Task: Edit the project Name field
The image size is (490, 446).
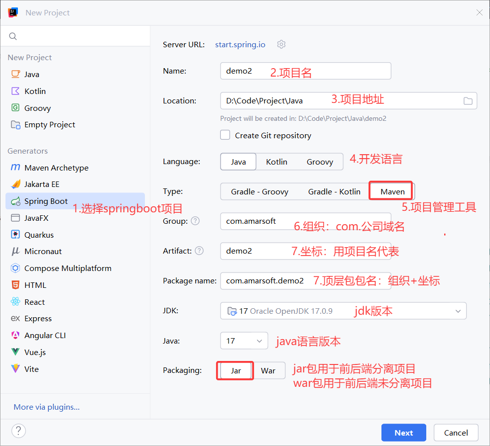Action: (x=306, y=71)
